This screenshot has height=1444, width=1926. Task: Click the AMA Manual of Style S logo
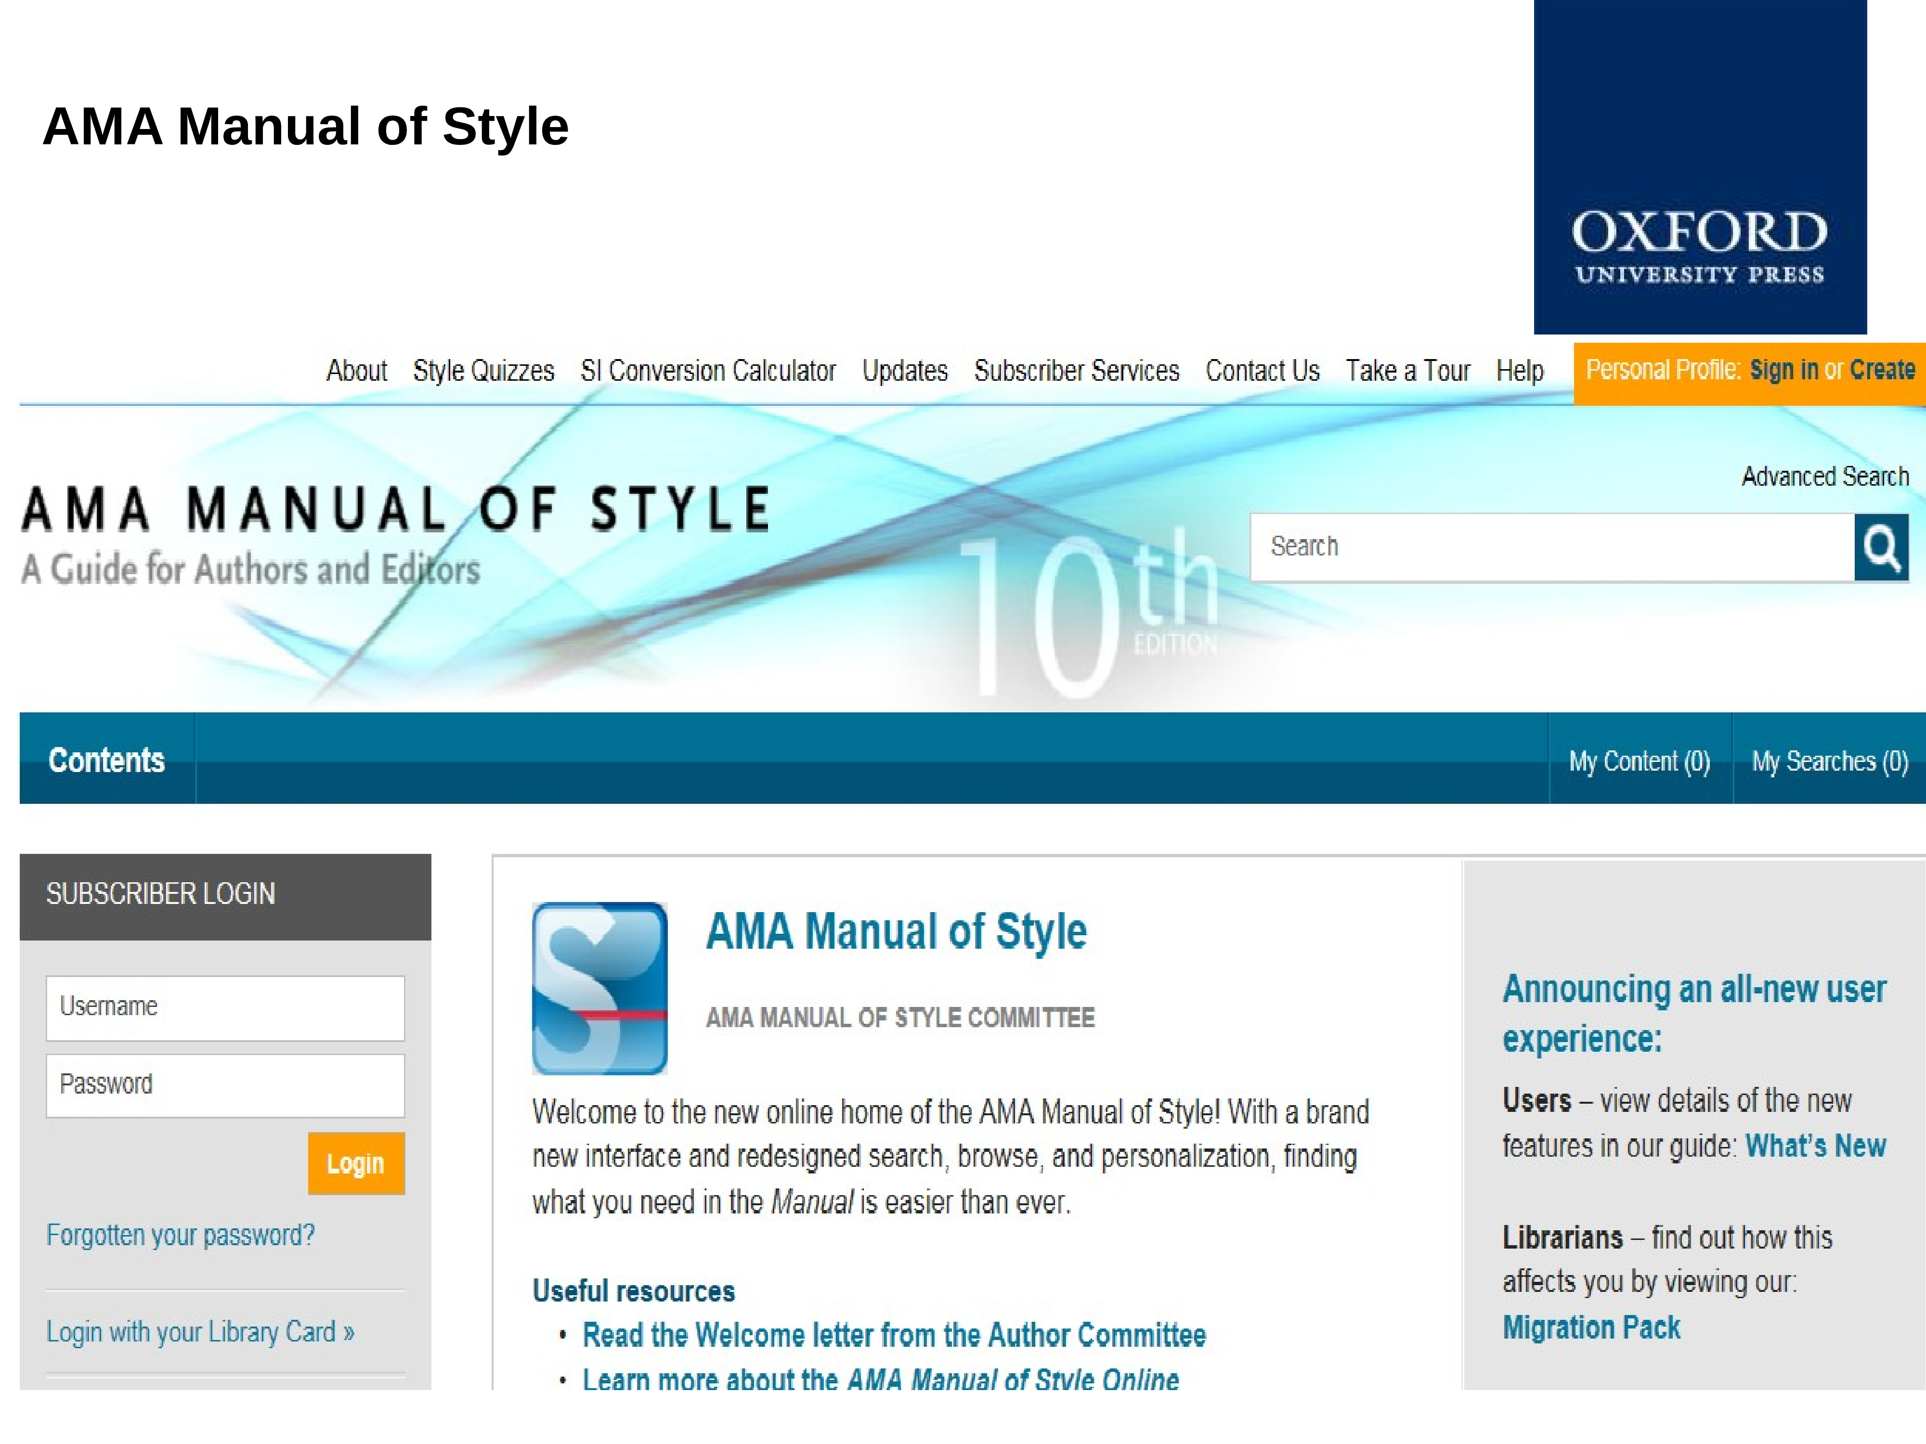[x=599, y=988]
